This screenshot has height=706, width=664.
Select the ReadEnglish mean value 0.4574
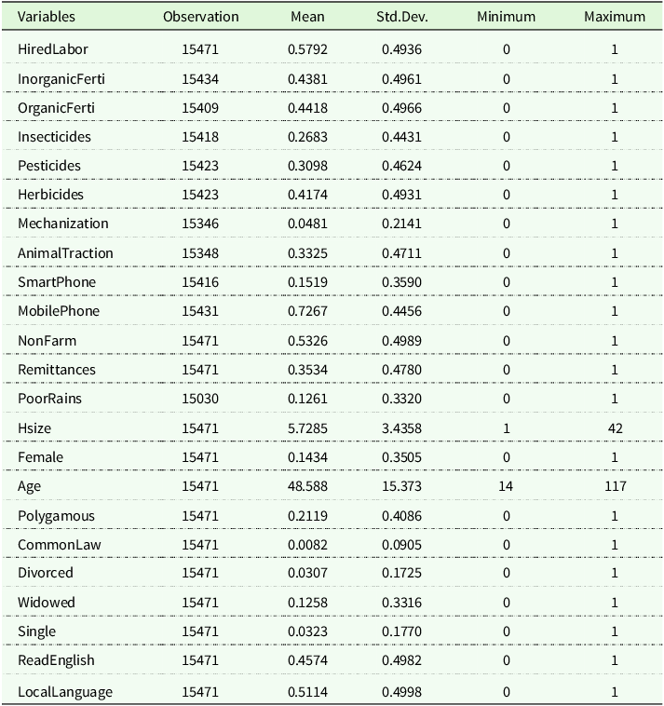[x=307, y=660]
